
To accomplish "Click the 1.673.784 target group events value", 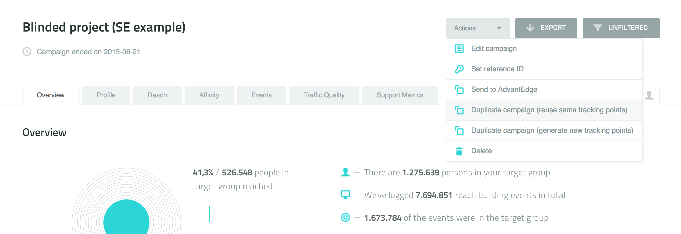I will pos(383,218).
